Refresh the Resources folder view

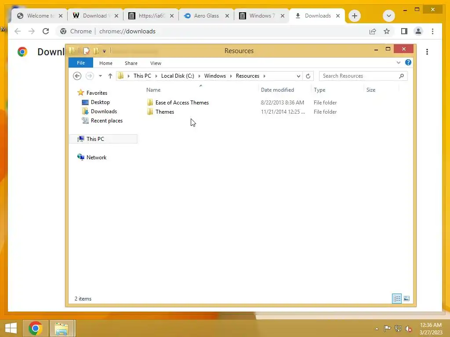pyautogui.click(x=308, y=76)
